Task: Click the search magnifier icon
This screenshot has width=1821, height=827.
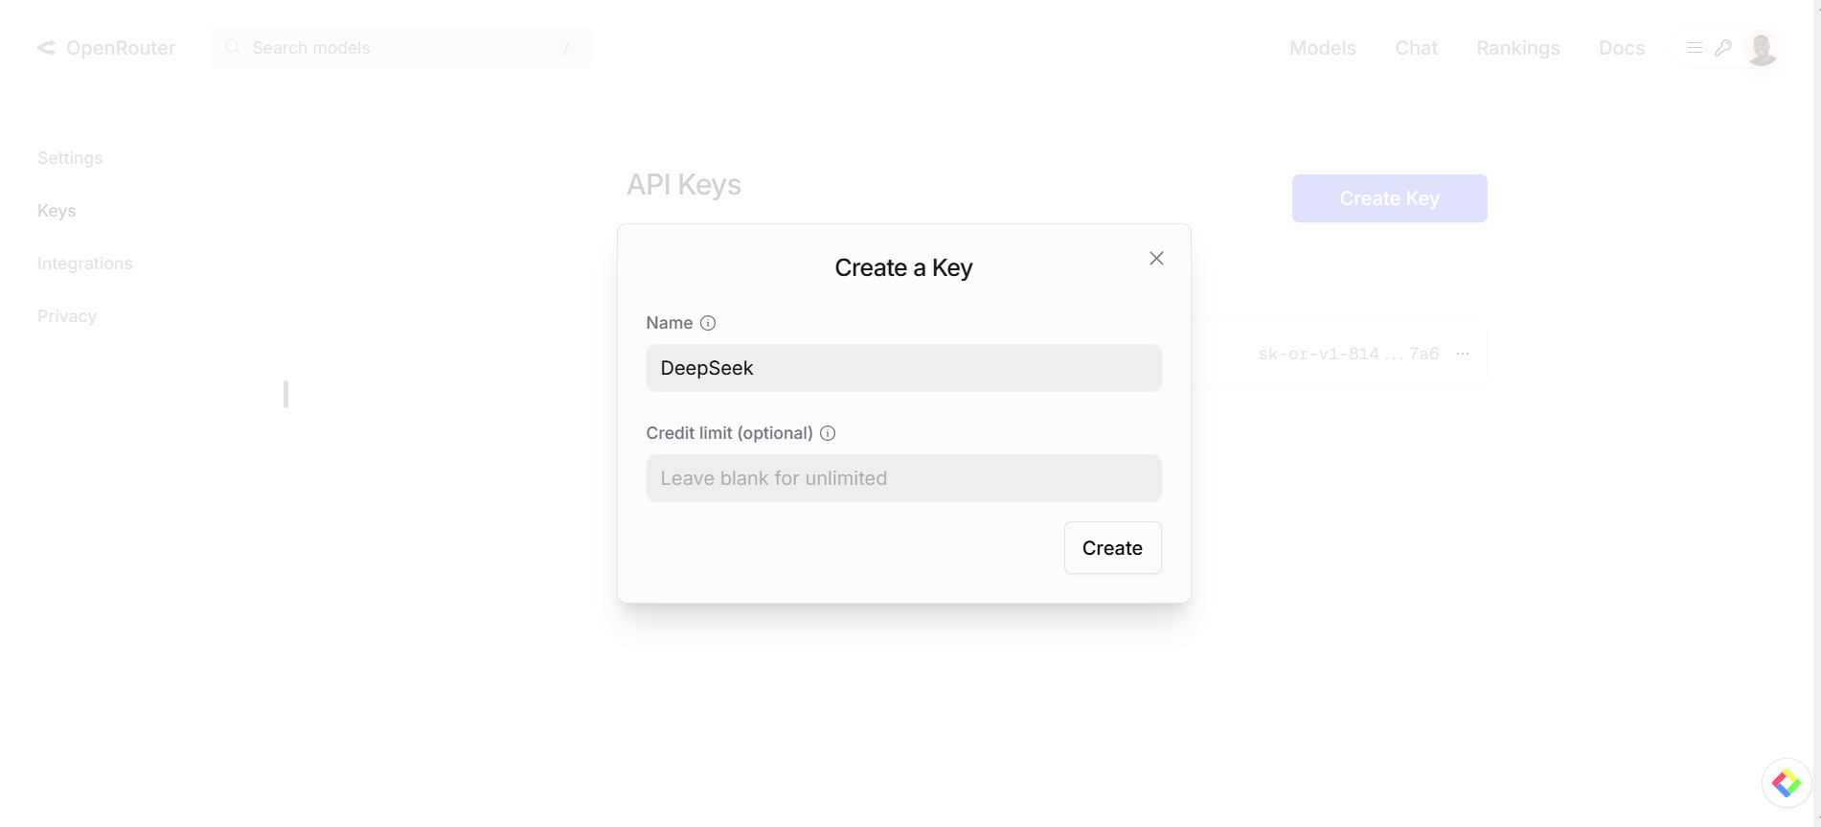Action: [233, 47]
